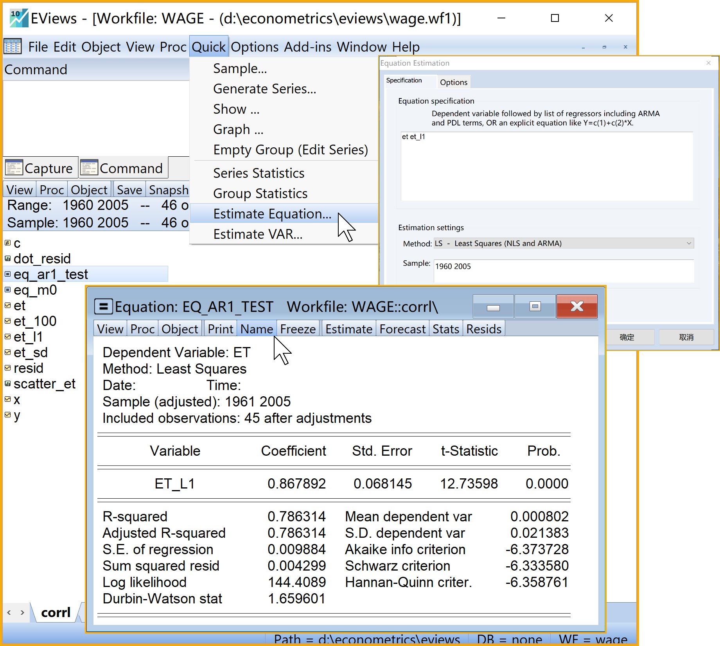Click the EViews workfile icon in menu bar
The height and width of the screenshot is (646, 720).
pyautogui.click(x=13, y=47)
